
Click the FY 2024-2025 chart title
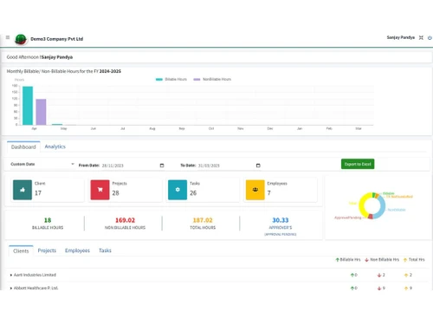tap(64, 71)
